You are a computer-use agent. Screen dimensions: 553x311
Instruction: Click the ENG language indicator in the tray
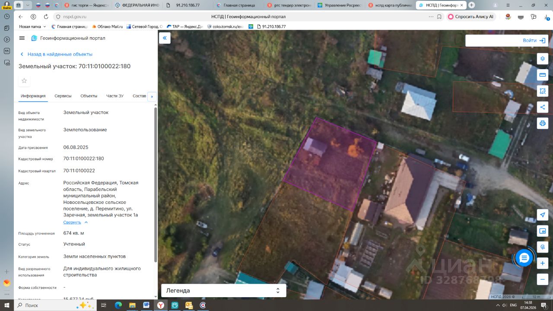(513, 305)
